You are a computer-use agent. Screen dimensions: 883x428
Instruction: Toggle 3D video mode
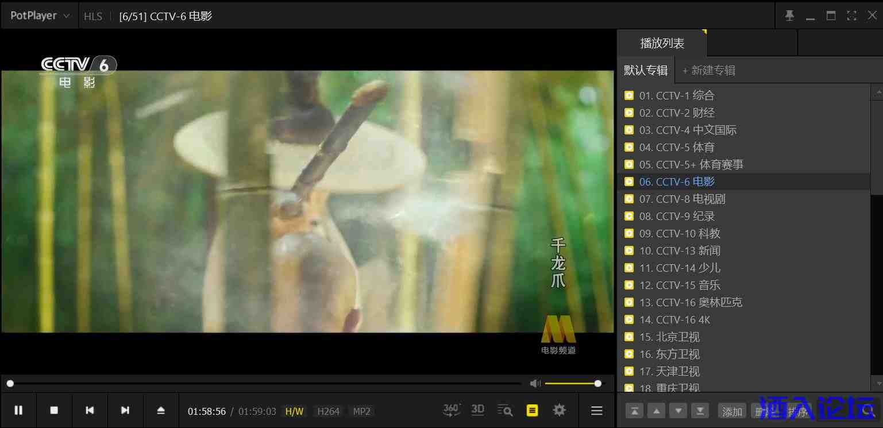coord(477,410)
